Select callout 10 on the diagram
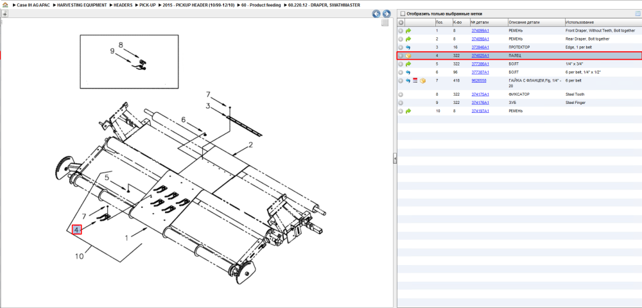 [x=80, y=257]
